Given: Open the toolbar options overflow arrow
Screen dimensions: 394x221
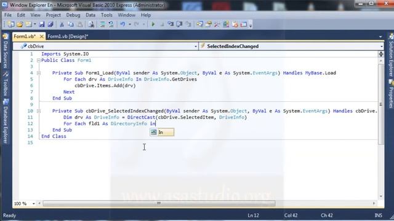Looking at the screenshot, I should click(251, 25).
